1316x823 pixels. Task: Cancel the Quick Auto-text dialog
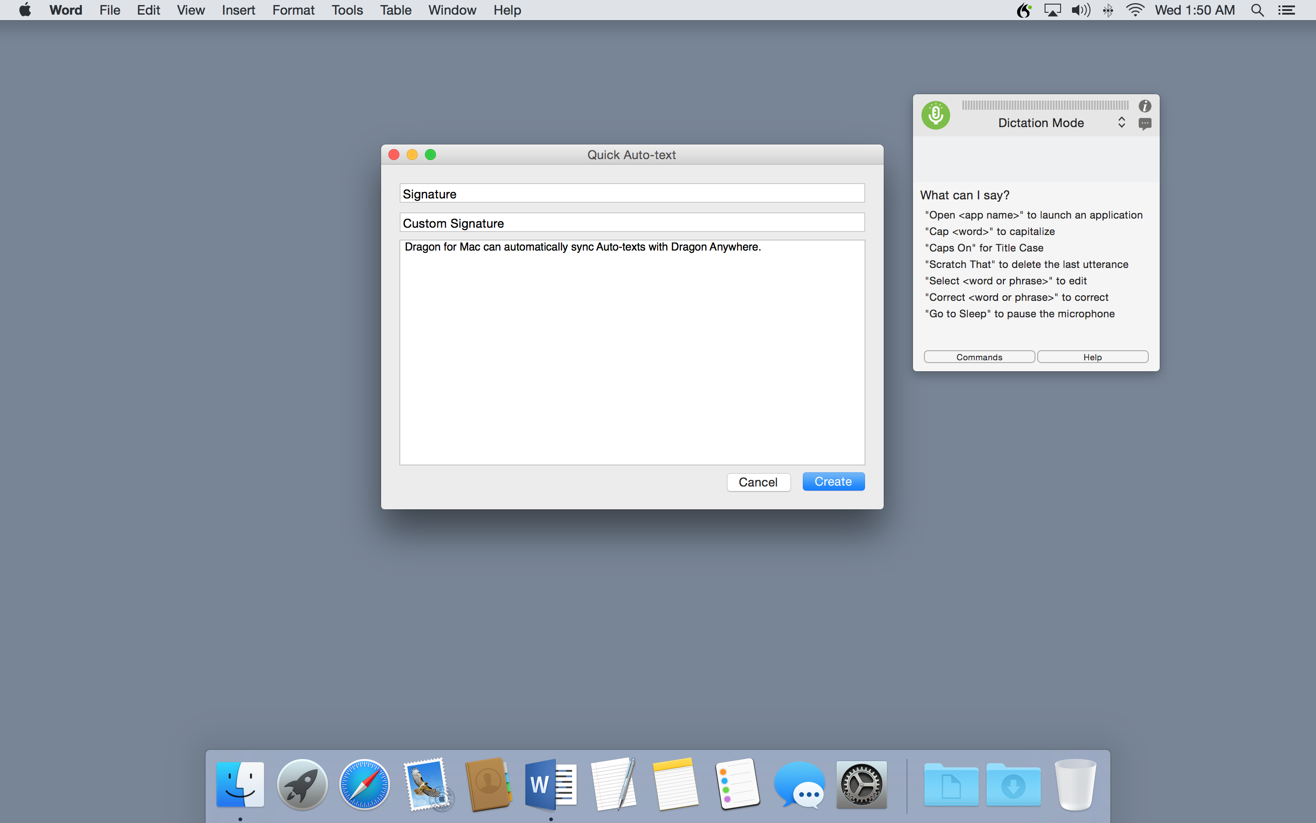pos(758,482)
